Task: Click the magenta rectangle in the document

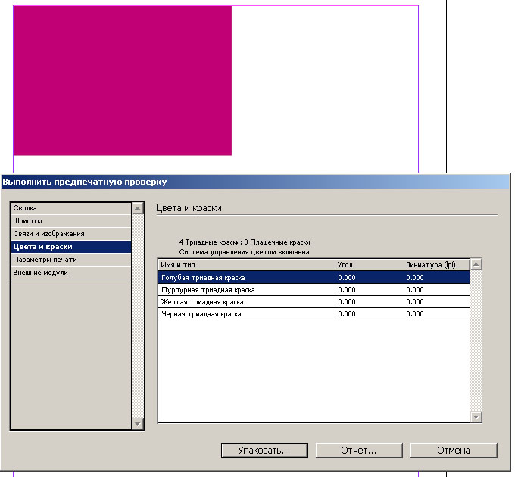Action: (x=123, y=80)
